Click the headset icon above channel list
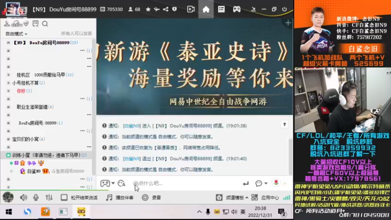391x220 pixels. point(17,23)
